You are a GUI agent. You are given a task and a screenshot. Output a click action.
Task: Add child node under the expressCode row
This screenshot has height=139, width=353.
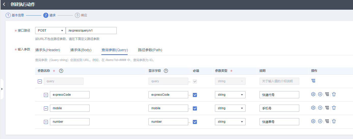pyautogui.click(x=327, y=94)
